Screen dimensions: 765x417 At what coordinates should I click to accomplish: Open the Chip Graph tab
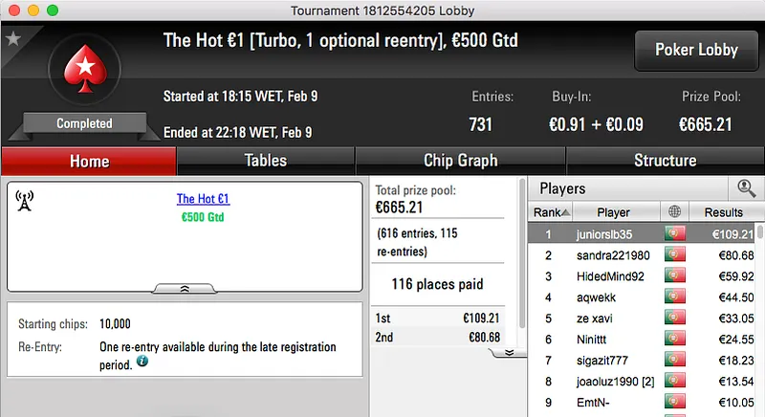pos(460,161)
